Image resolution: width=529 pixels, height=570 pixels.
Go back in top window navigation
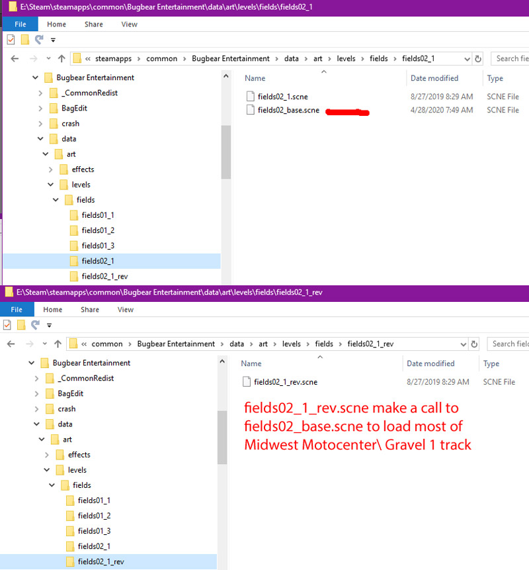(15, 58)
